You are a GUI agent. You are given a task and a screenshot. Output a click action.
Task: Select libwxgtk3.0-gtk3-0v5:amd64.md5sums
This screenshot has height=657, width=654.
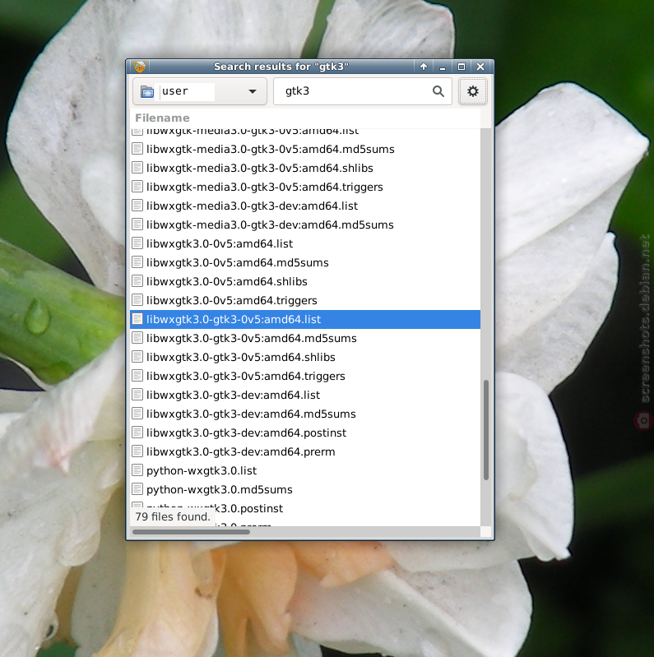306,338
